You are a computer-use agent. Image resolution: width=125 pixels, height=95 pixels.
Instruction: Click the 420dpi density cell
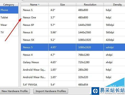click(x=114, y=40)
